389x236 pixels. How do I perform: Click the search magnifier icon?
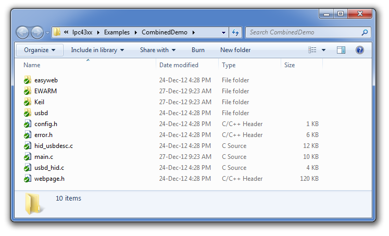pos(365,32)
